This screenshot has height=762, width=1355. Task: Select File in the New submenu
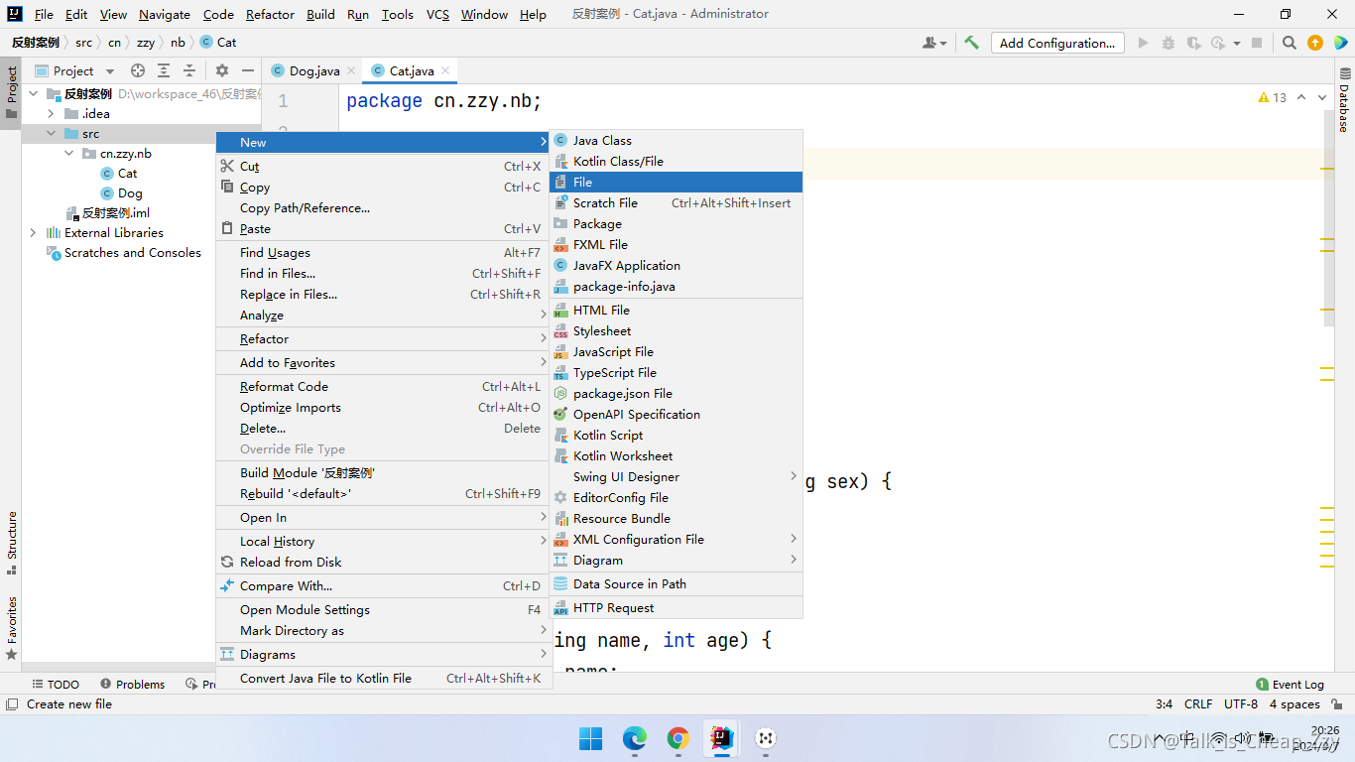click(676, 182)
